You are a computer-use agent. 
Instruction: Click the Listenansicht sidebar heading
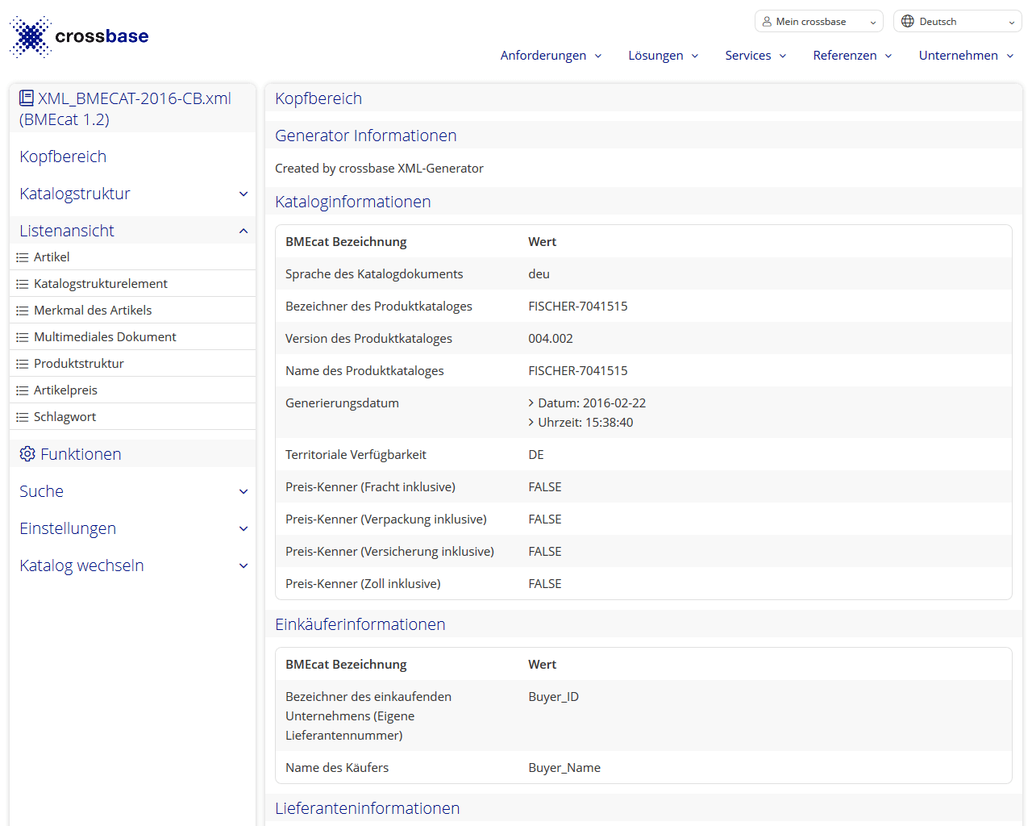pyautogui.click(x=67, y=231)
